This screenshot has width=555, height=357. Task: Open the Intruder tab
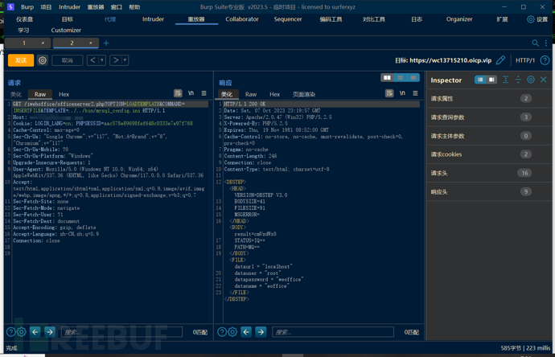point(153,19)
